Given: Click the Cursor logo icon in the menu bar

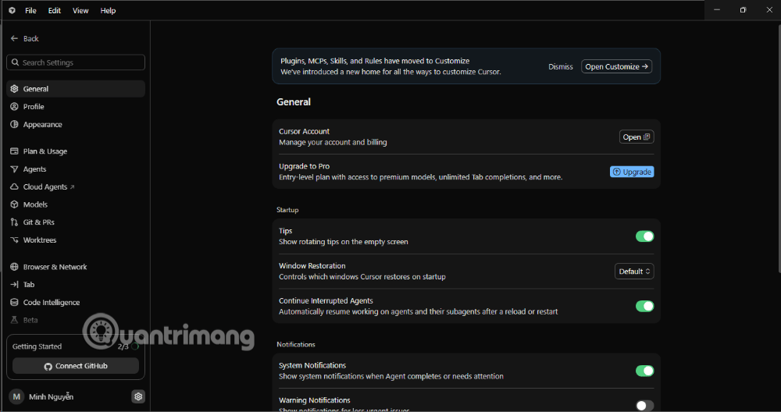Looking at the screenshot, I should coord(12,10).
